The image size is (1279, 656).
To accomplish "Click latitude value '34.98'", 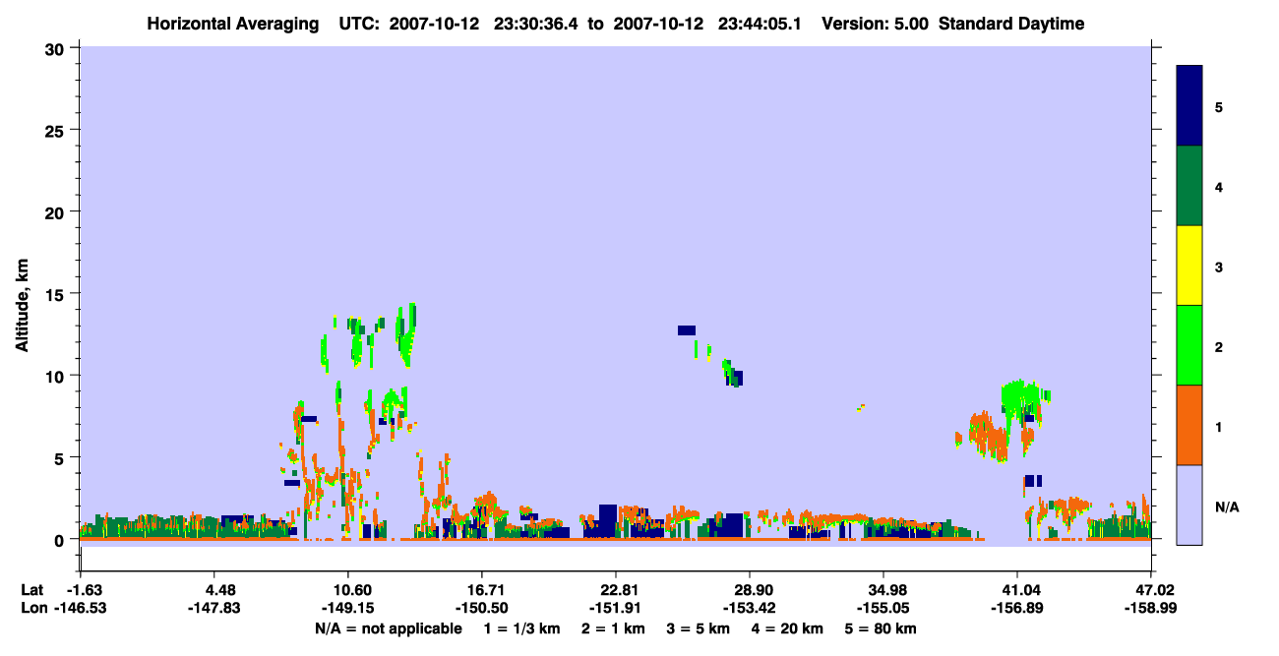I will [883, 589].
